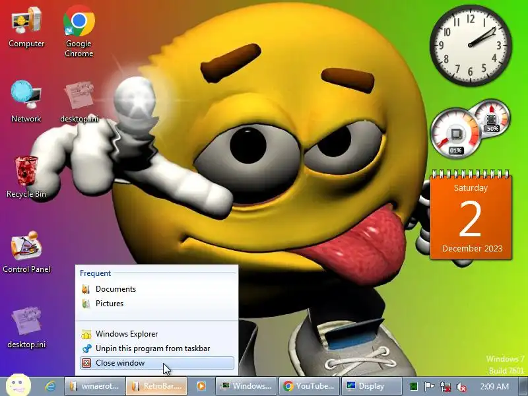The height and width of the screenshot is (396, 528).
Task: Select the desktop.ini file below Control Panel
Action: pyautogui.click(x=26, y=327)
